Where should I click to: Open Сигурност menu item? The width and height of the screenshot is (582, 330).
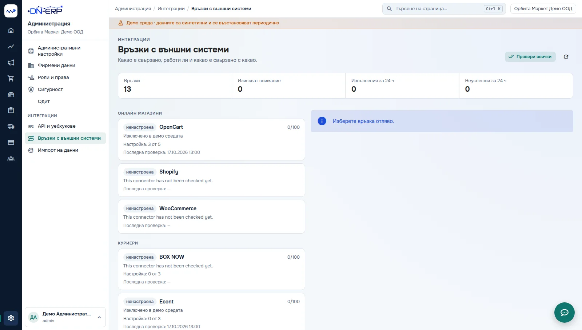pos(65,90)
